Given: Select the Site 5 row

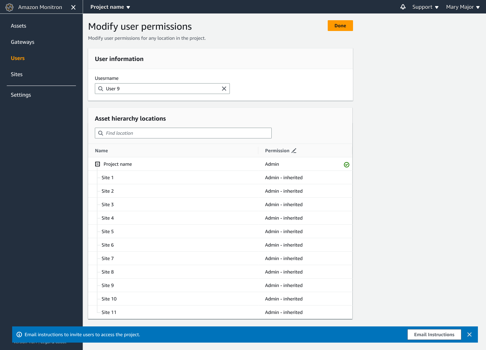Looking at the screenshot, I should point(108,231).
